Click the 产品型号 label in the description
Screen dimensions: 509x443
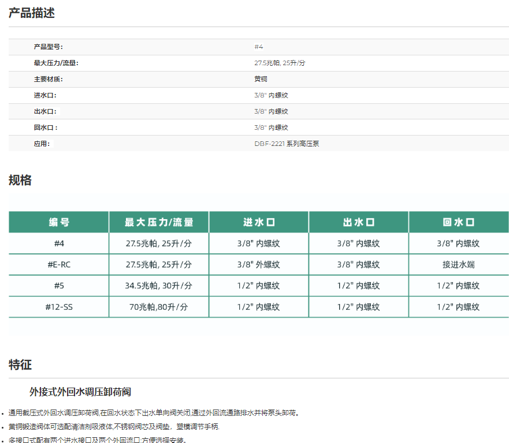click(48, 47)
